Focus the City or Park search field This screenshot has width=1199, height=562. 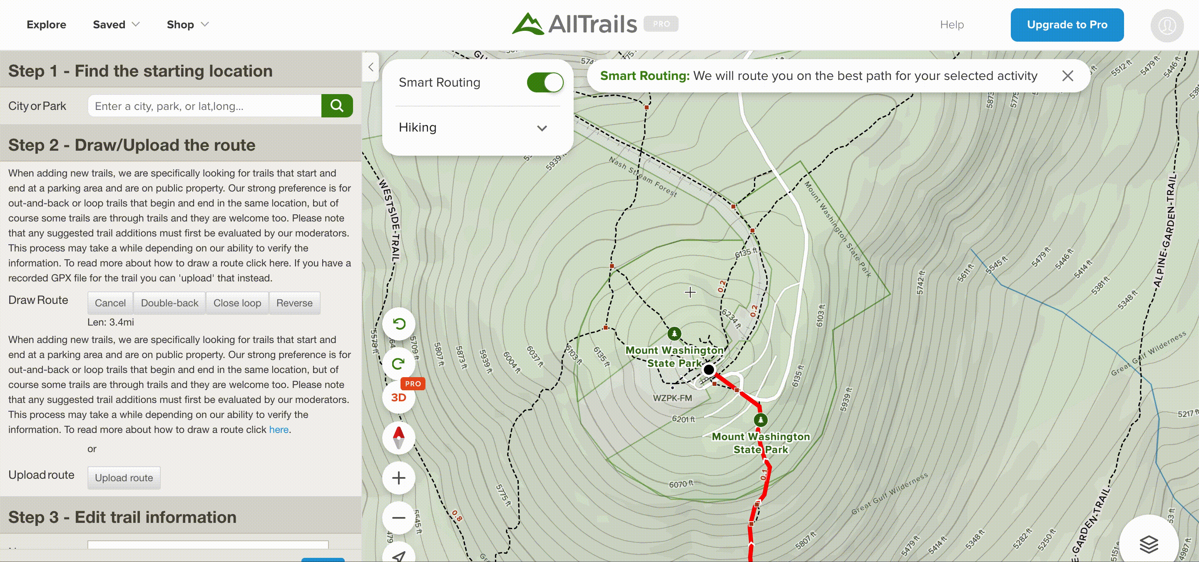click(x=205, y=106)
